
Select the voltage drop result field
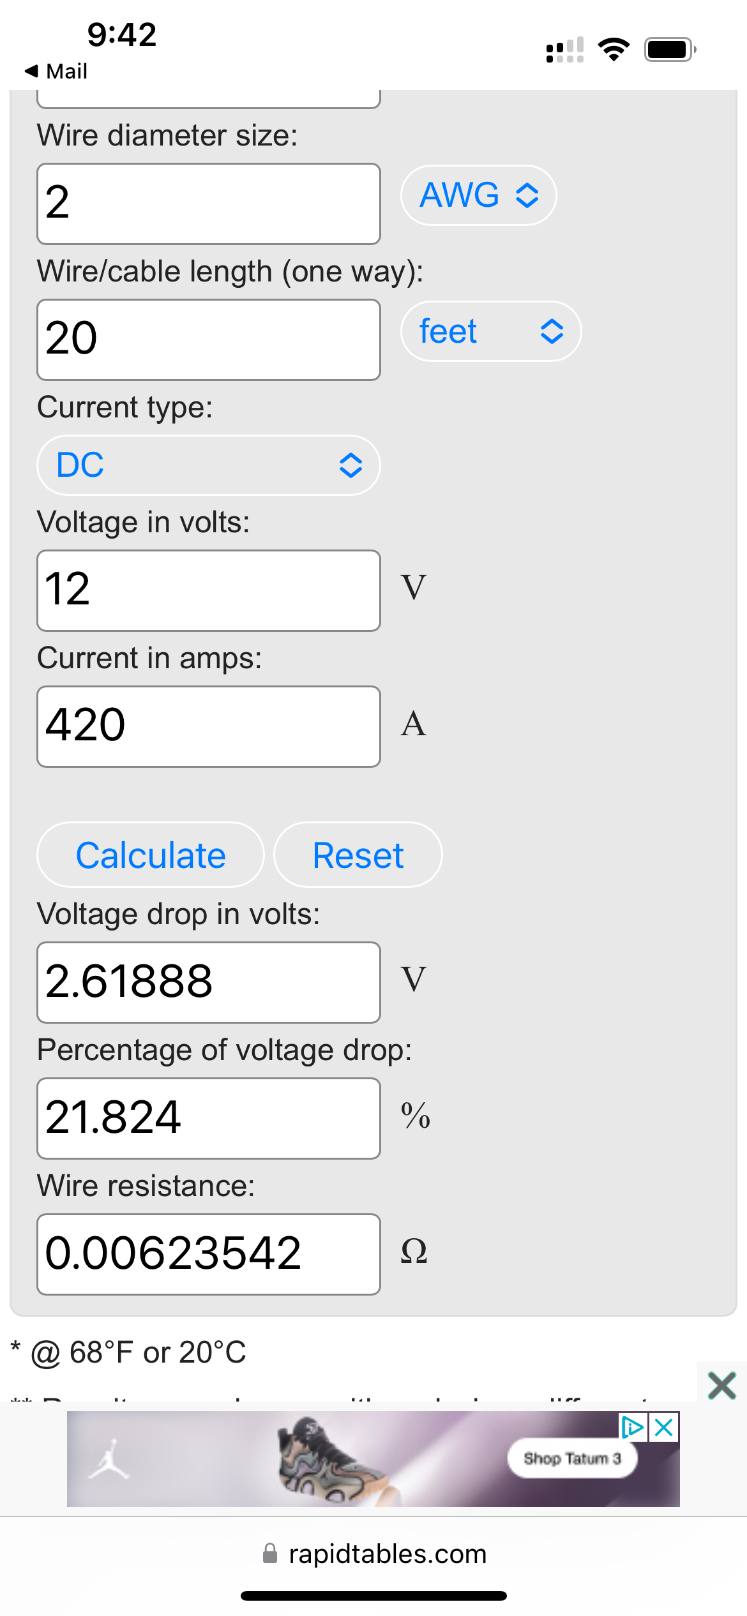(209, 982)
